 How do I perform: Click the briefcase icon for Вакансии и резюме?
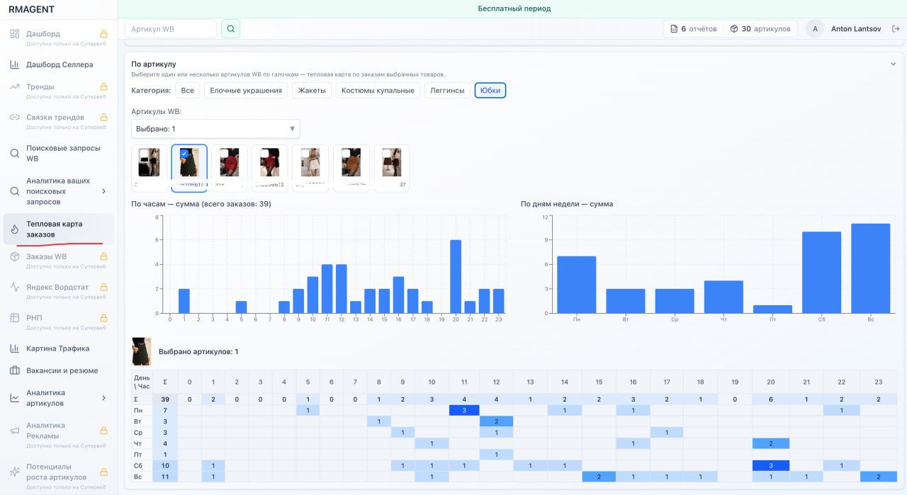(x=14, y=370)
